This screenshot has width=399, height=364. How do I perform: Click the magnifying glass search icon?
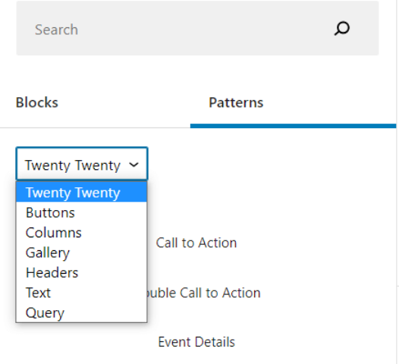pyautogui.click(x=342, y=28)
